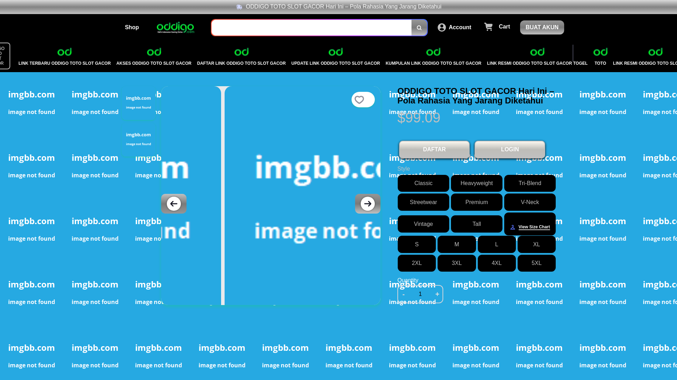This screenshot has height=380, width=677.
Task: Click the DAFTAR button
Action: (x=434, y=150)
